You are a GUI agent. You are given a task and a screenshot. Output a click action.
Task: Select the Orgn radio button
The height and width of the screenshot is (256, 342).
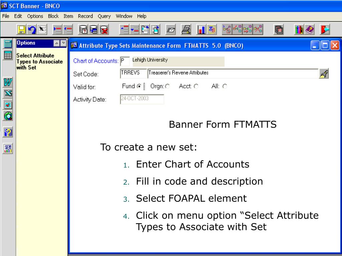click(167, 86)
